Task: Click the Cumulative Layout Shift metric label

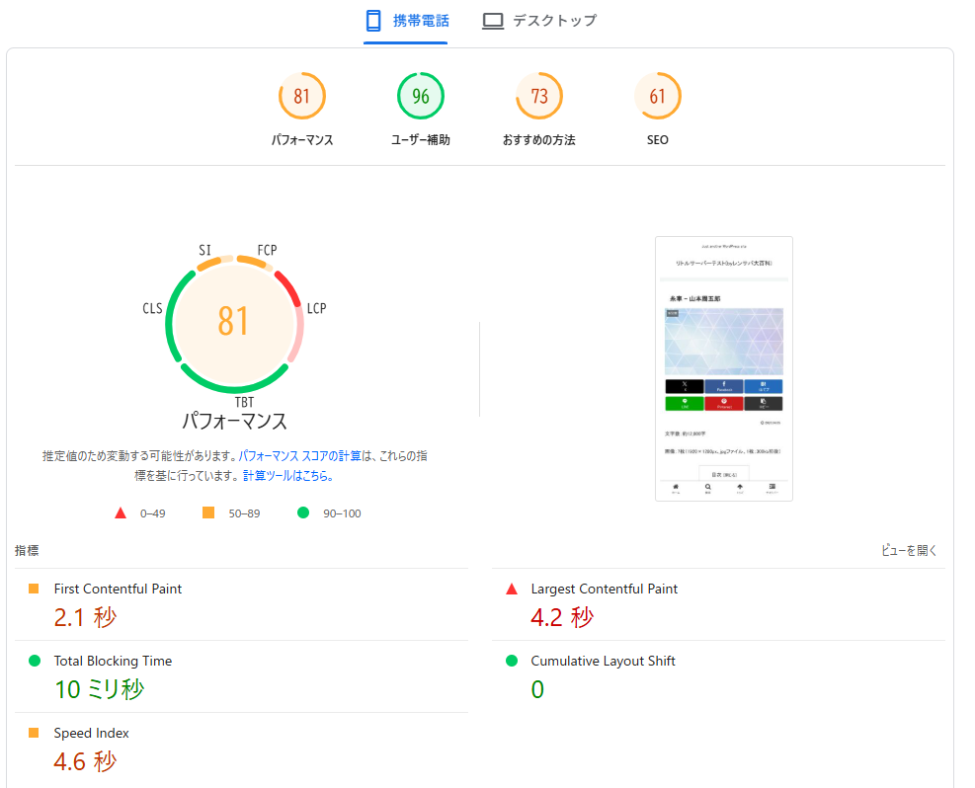Action: click(604, 662)
